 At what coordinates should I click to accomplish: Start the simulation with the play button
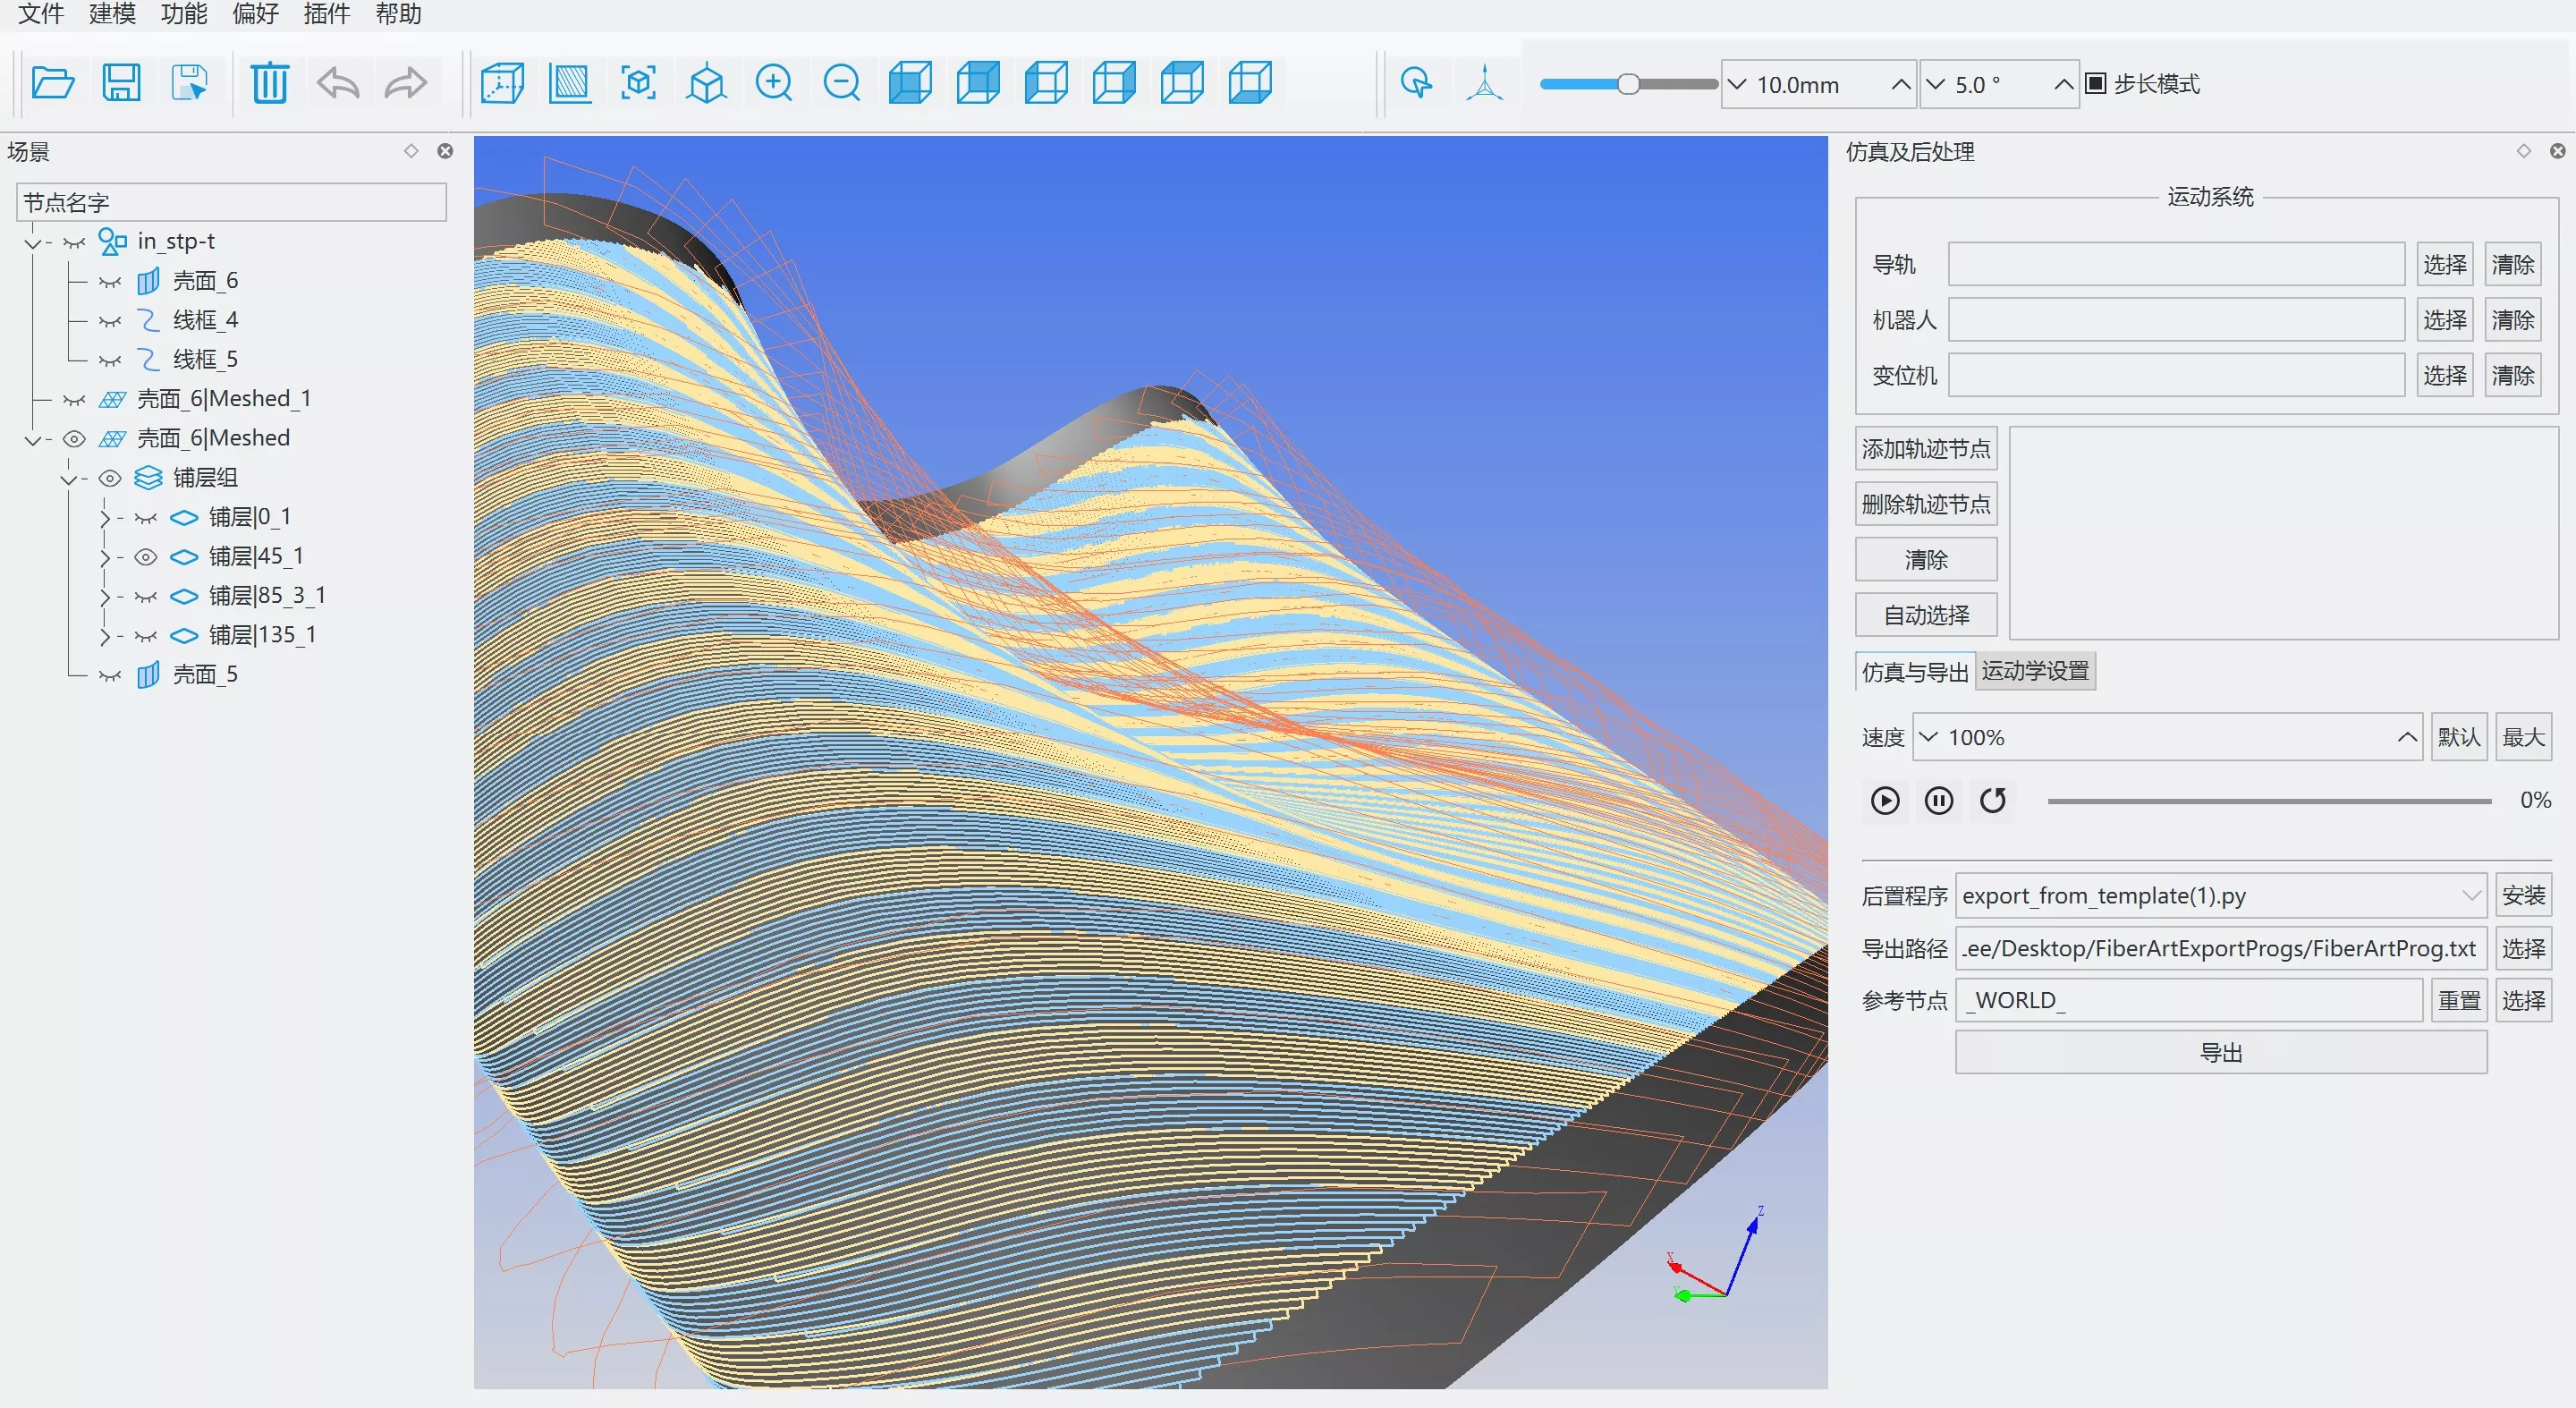(x=1885, y=801)
